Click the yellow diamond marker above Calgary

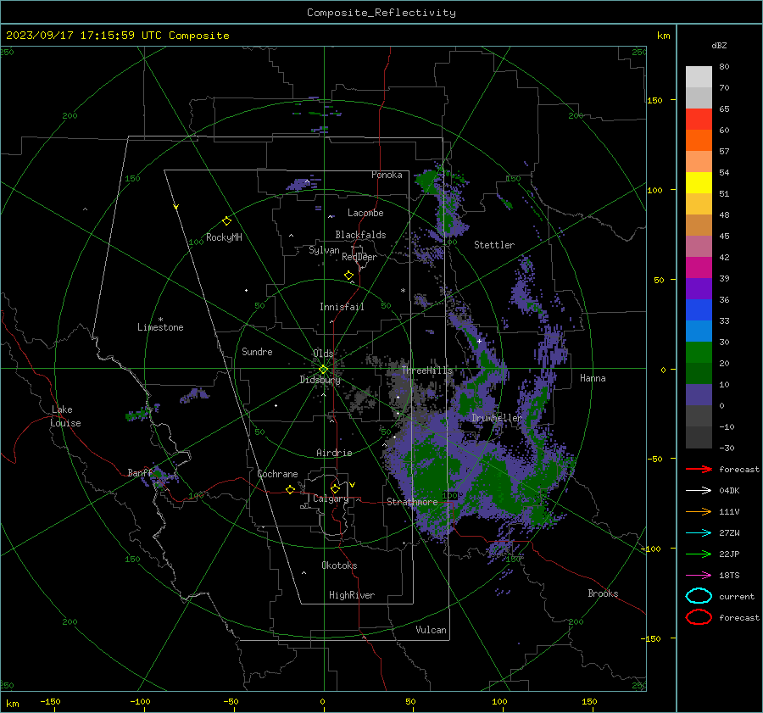(335, 488)
